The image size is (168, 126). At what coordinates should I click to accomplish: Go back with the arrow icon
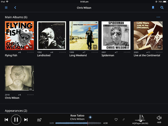click(x=15, y=8)
